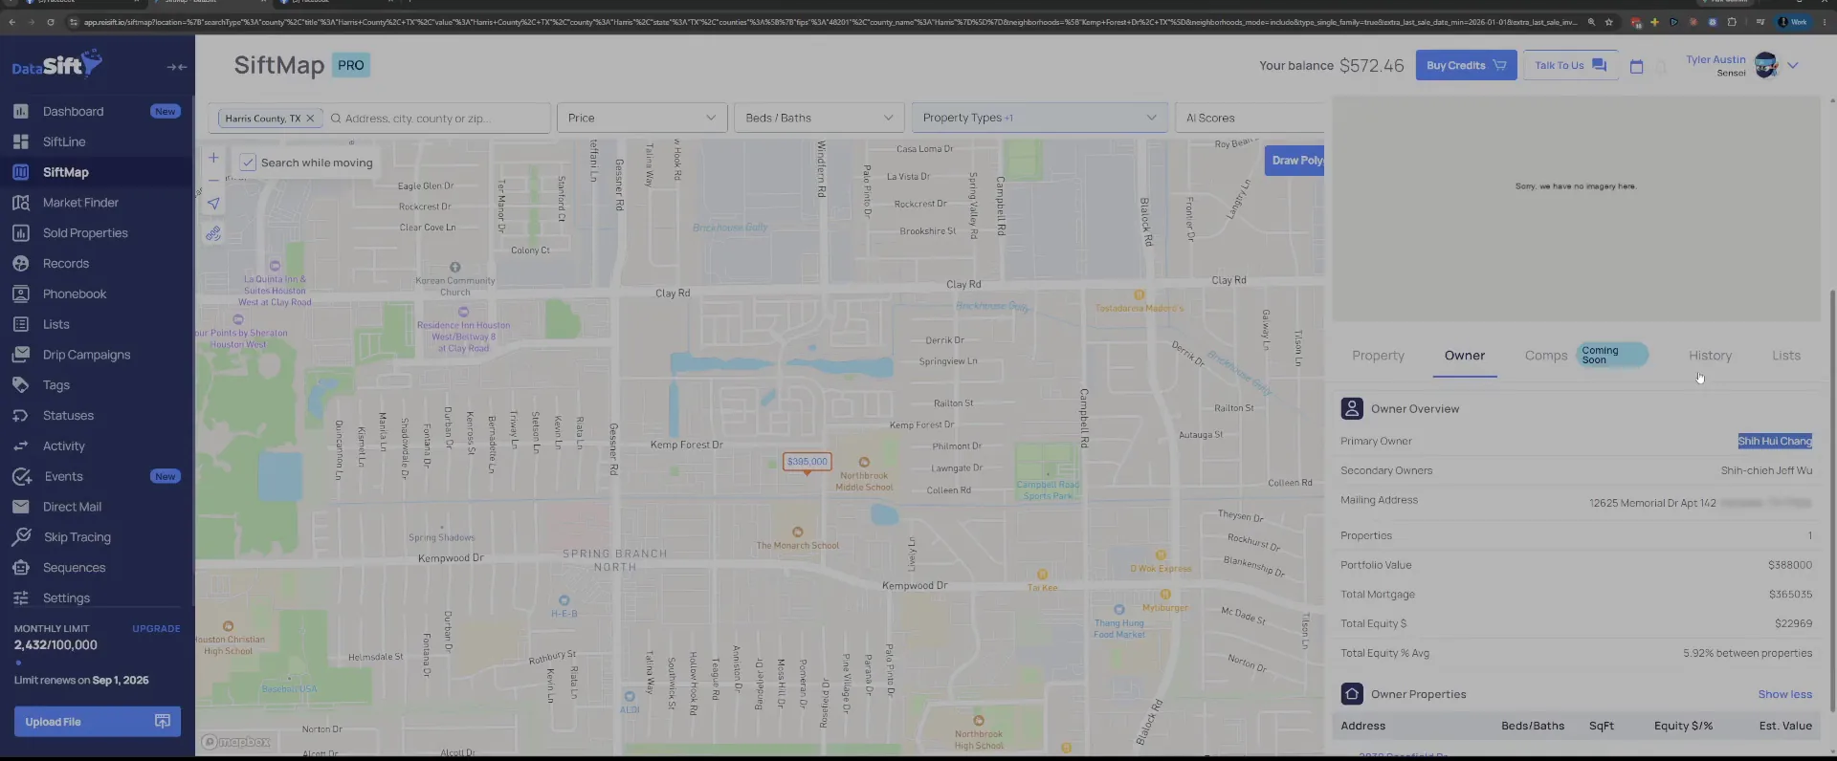
Task: Open the SiftLine sidebar icon
Action: (21, 141)
